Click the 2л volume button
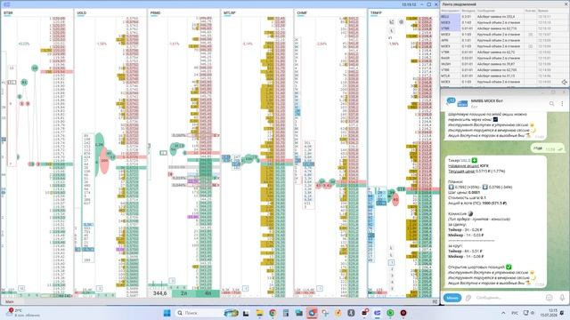Viewport: 570px width, 320px height. 183,293
